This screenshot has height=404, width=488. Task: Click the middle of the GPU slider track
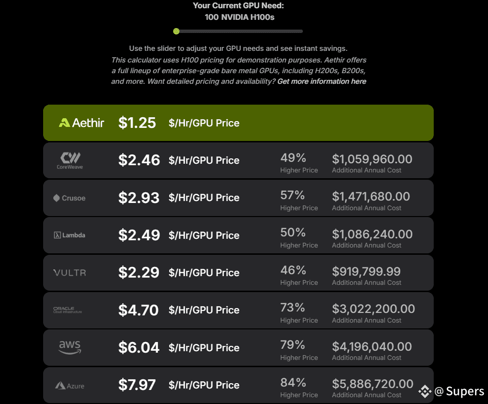tap(238, 31)
